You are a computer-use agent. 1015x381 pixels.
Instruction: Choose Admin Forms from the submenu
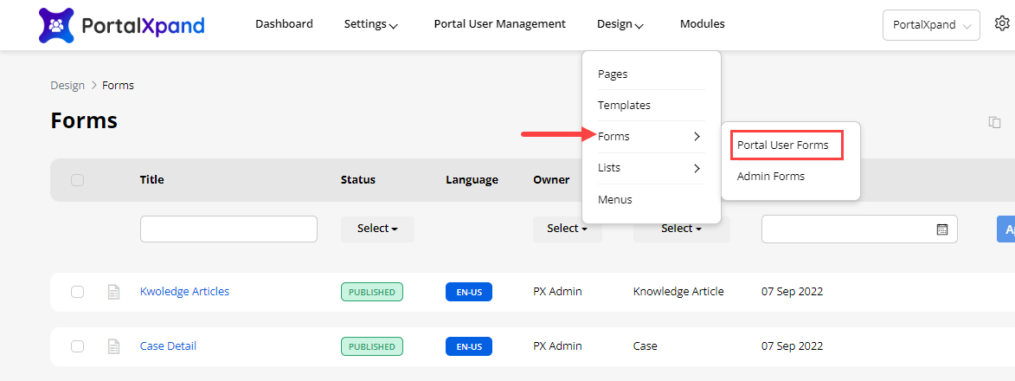pos(771,177)
